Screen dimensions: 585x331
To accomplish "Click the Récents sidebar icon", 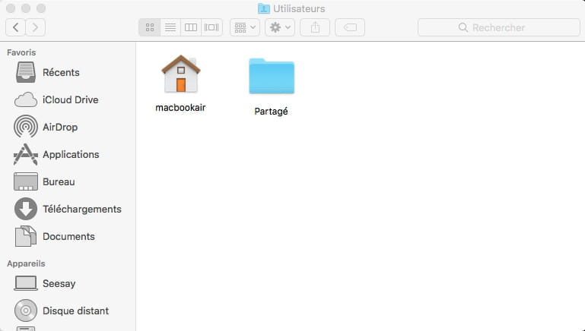I will pyautogui.click(x=26, y=72).
